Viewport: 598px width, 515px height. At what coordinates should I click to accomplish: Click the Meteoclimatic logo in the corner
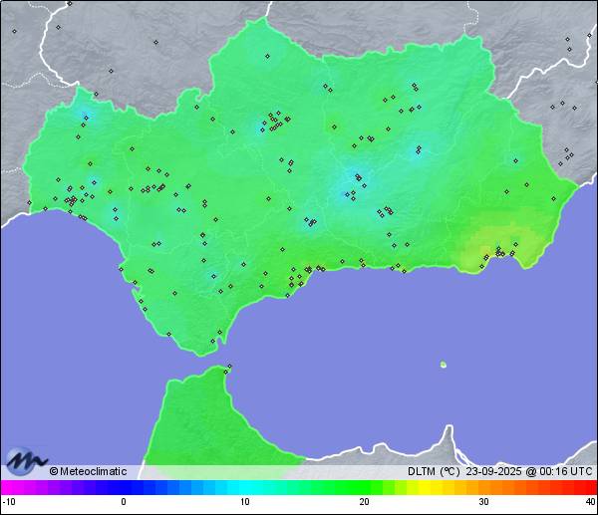(26, 460)
